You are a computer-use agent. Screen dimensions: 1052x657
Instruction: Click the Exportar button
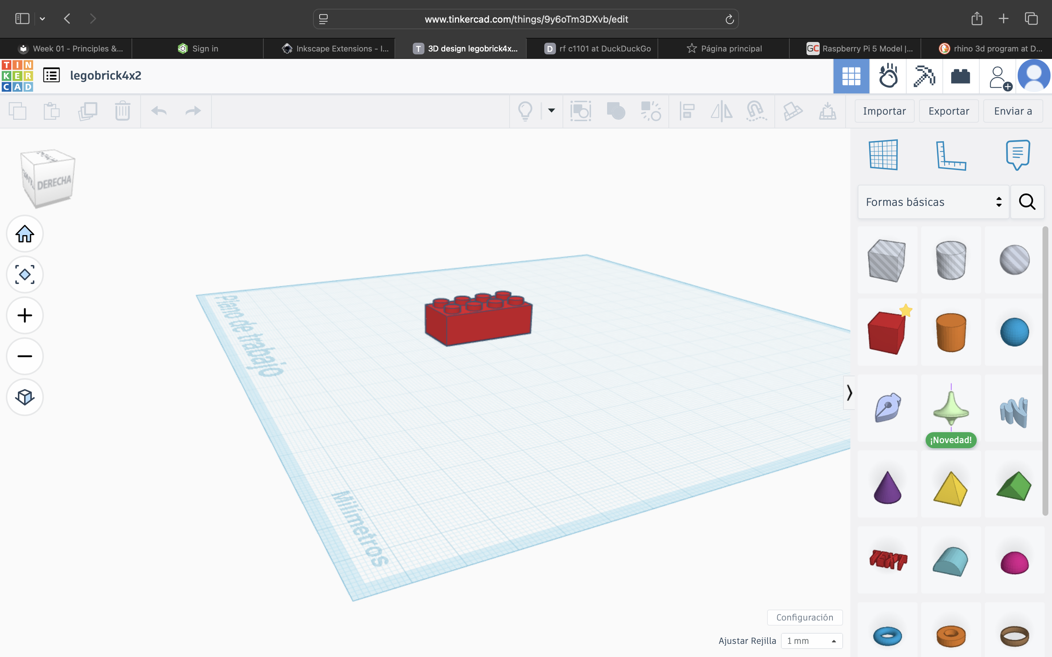tap(949, 111)
